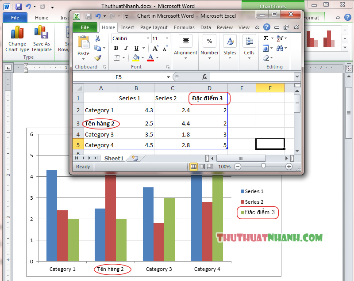Toggle Italic formatting in Excel
354x281 pixels.
point(126,48)
